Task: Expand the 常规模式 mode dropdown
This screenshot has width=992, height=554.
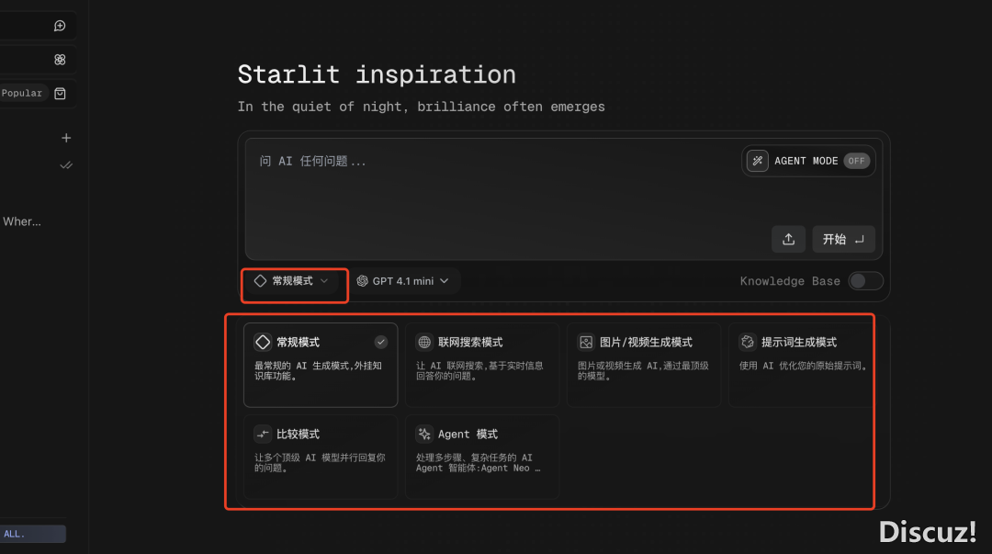Action: [x=292, y=281]
